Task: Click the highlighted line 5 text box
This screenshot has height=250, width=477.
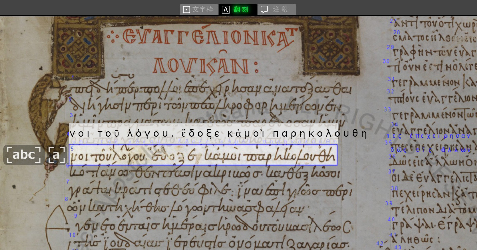Action: 203,155
